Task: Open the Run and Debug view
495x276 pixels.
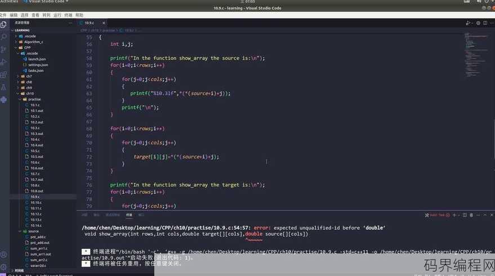Action: click(x=3, y=62)
